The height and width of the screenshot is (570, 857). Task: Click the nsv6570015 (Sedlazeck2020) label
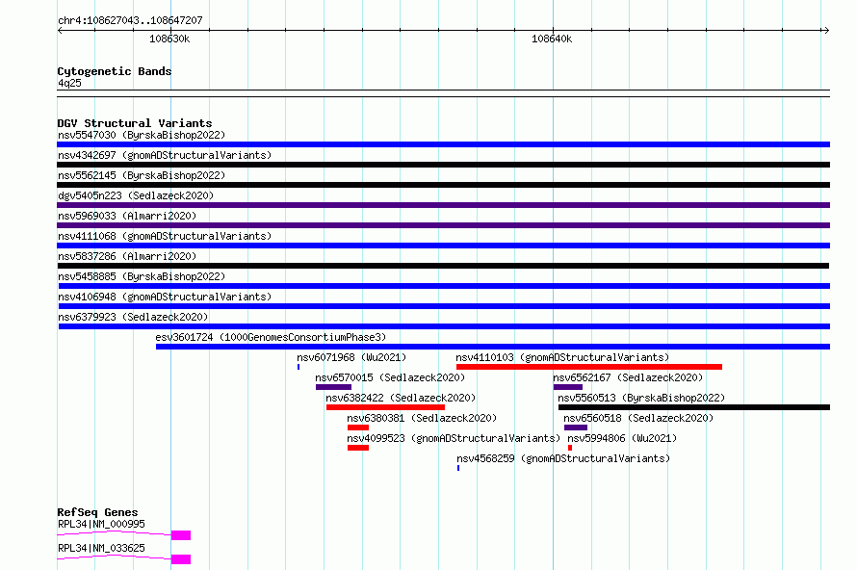pos(390,377)
